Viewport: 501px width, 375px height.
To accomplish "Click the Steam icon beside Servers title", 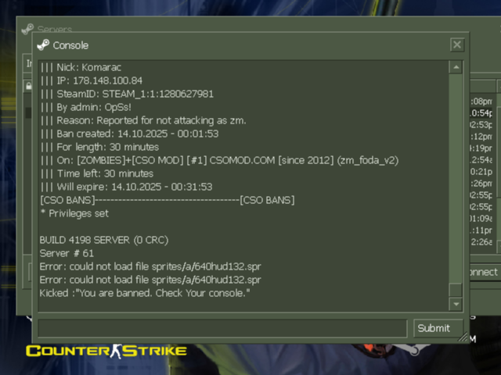I will (27, 29).
